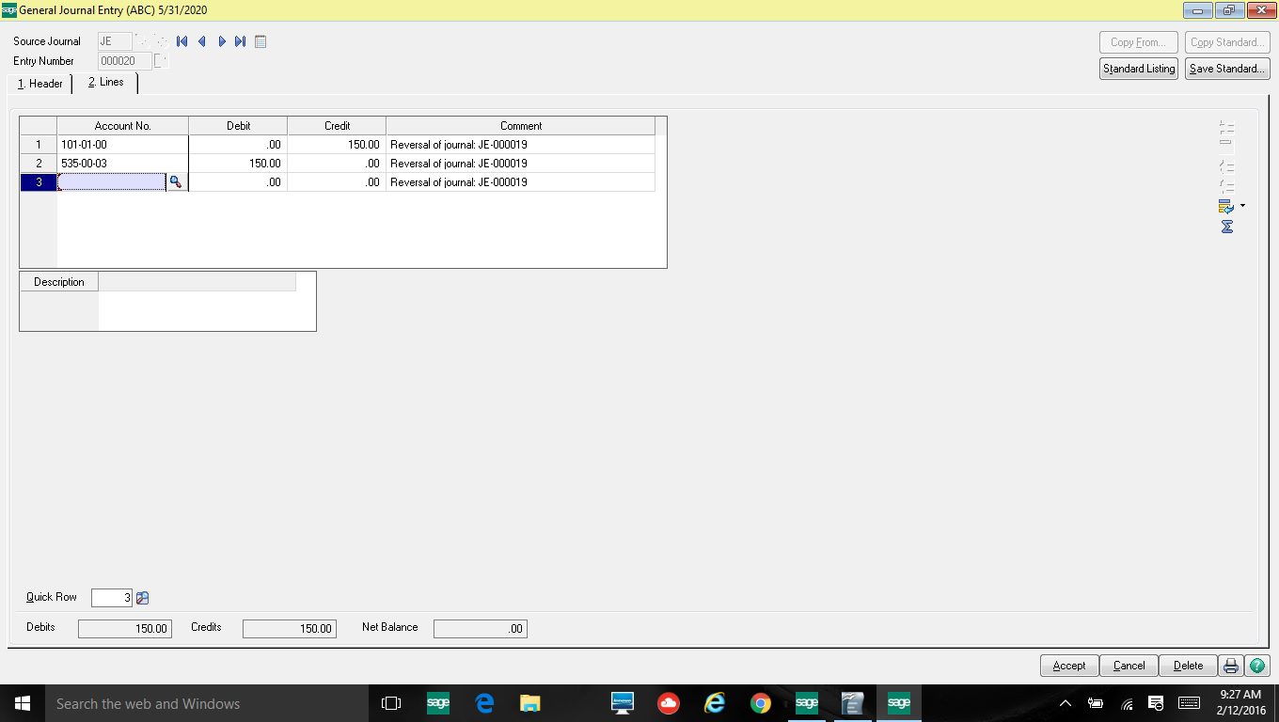Open Help via the question mark icon

pyautogui.click(x=1257, y=665)
